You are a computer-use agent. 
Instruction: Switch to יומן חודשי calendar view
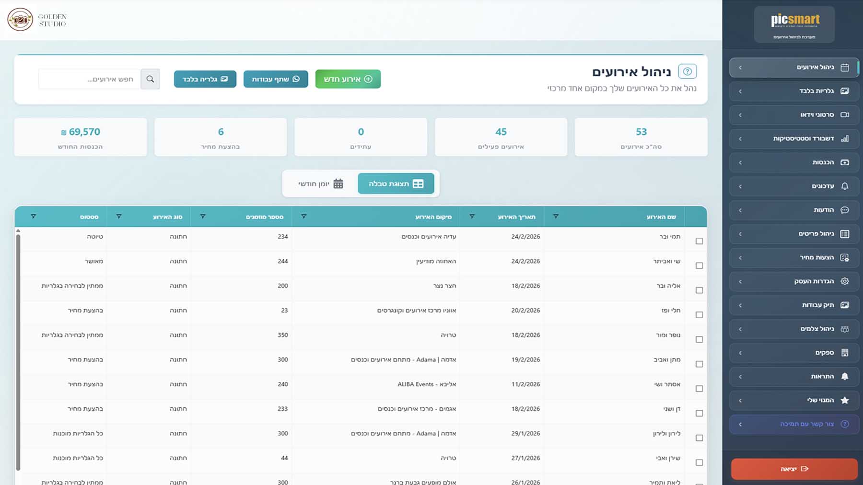point(321,184)
